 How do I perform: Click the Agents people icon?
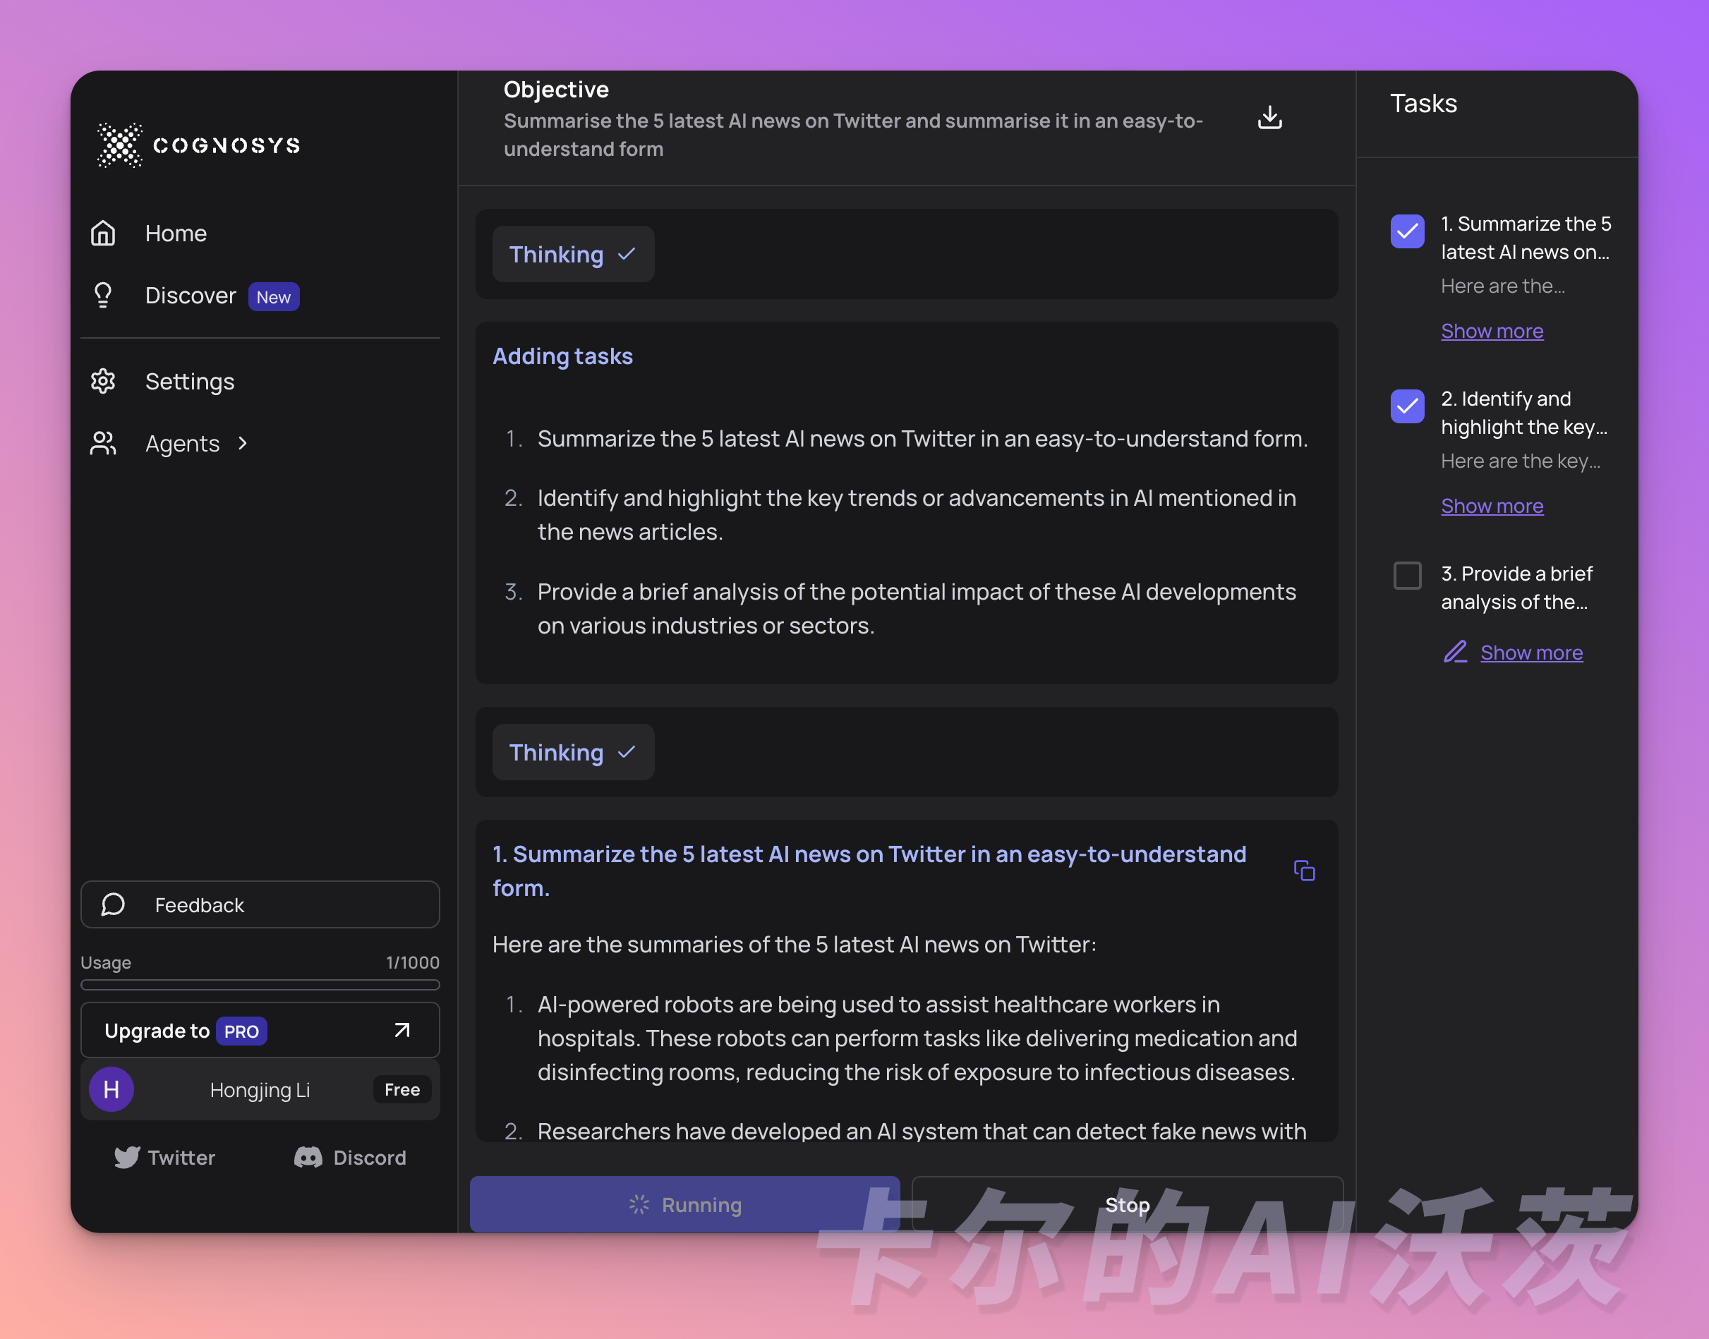pos(104,444)
